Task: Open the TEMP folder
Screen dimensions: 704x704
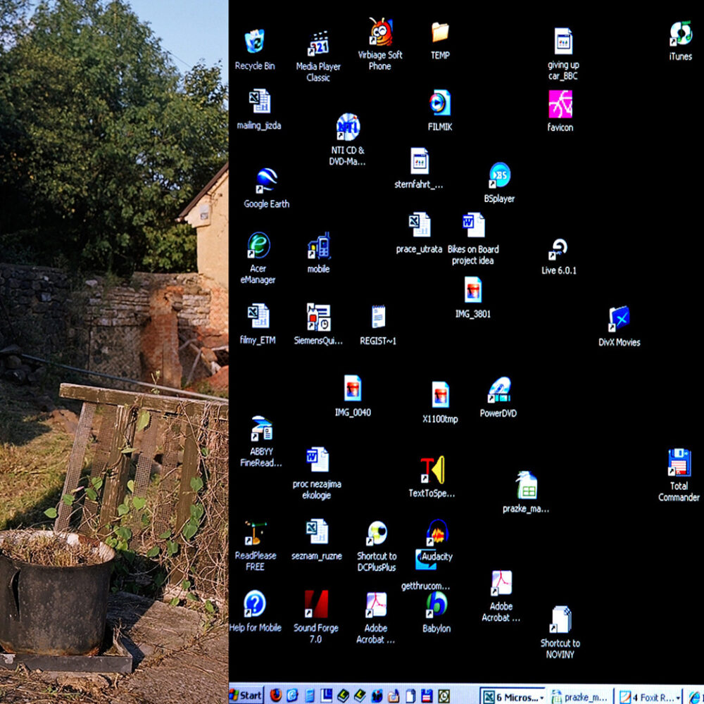Action: click(440, 32)
